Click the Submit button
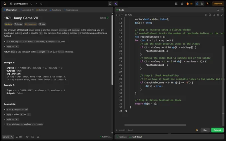Image resolution: width=226 pixels, height=141 pixels. [217, 130]
